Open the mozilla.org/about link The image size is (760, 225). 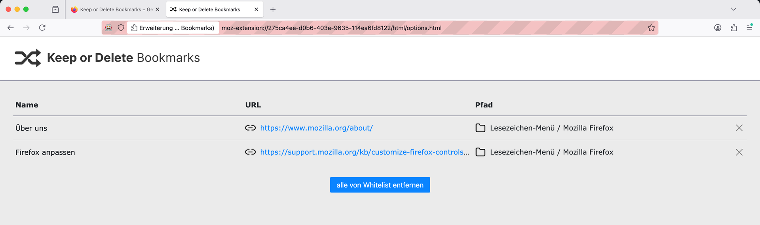click(316, 128)
